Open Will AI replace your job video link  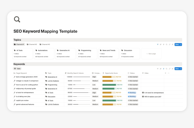pyautogui.click(x=153, y=97)
